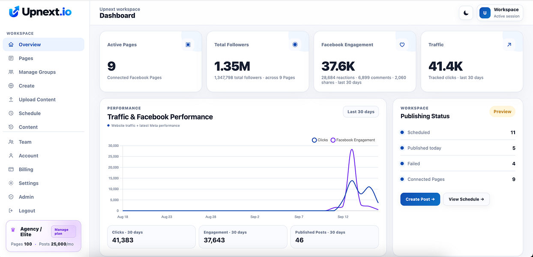Click the Connected Pages status row
The width and height of the screenshot is (533, 257).
pyautogui.click(x=458, y=179)
